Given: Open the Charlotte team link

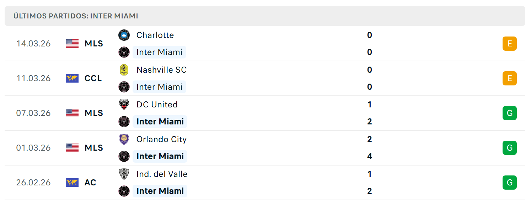Looking at the screenshot, I should click(155, 35).
